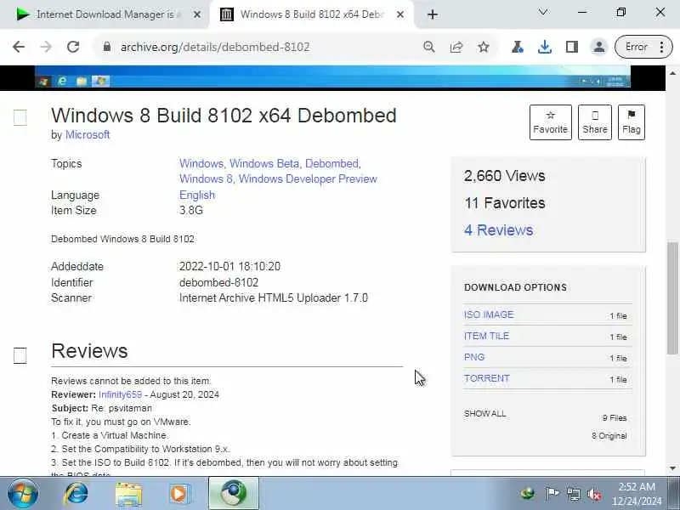Reload the archive.org page

point(73,47)
